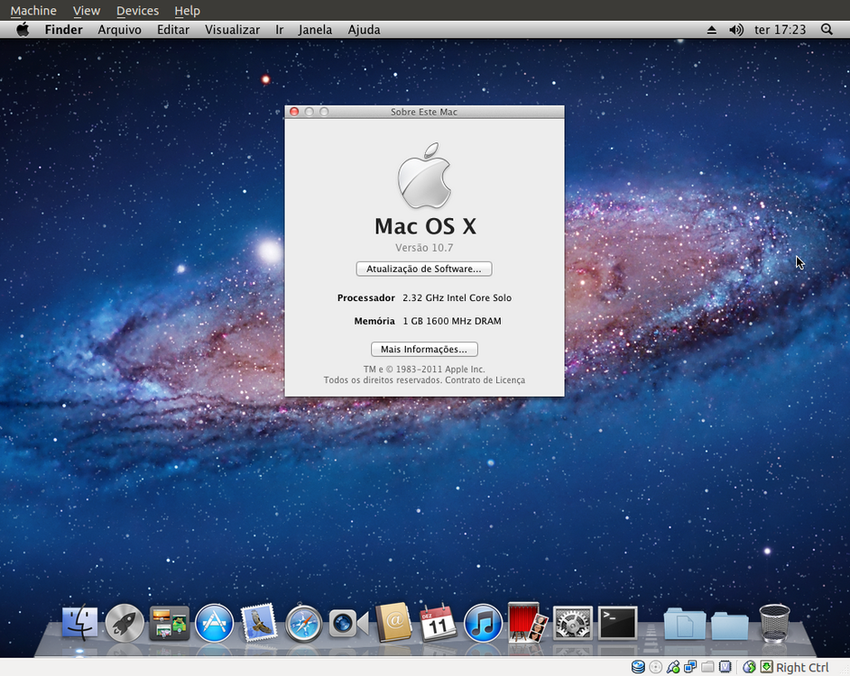
Task: Click the Spotlight search magnifier
Action: click(x=827, y=30)
